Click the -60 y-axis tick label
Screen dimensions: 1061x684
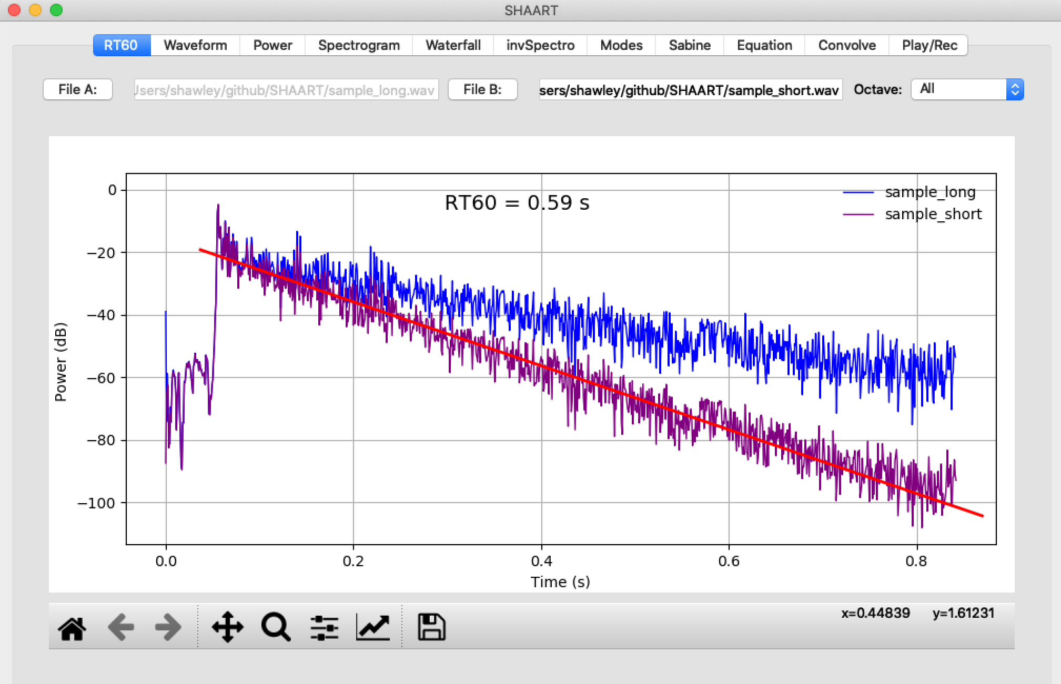click(101, 378)
